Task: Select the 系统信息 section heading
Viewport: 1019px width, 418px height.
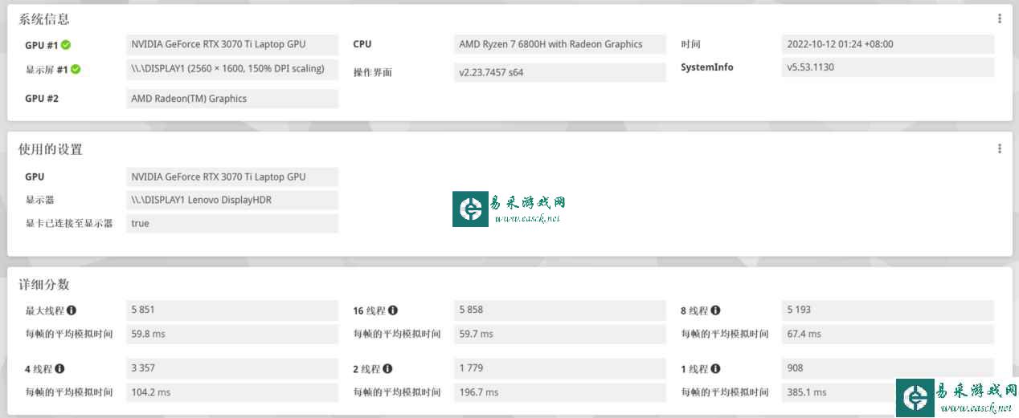Action: [x=44, y=19]
